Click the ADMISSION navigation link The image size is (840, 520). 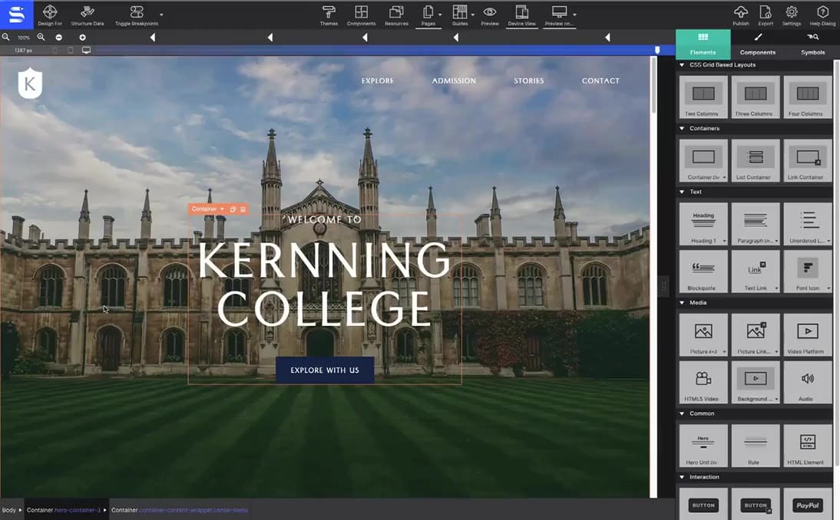pyautogui.click(x=454, y=81)
